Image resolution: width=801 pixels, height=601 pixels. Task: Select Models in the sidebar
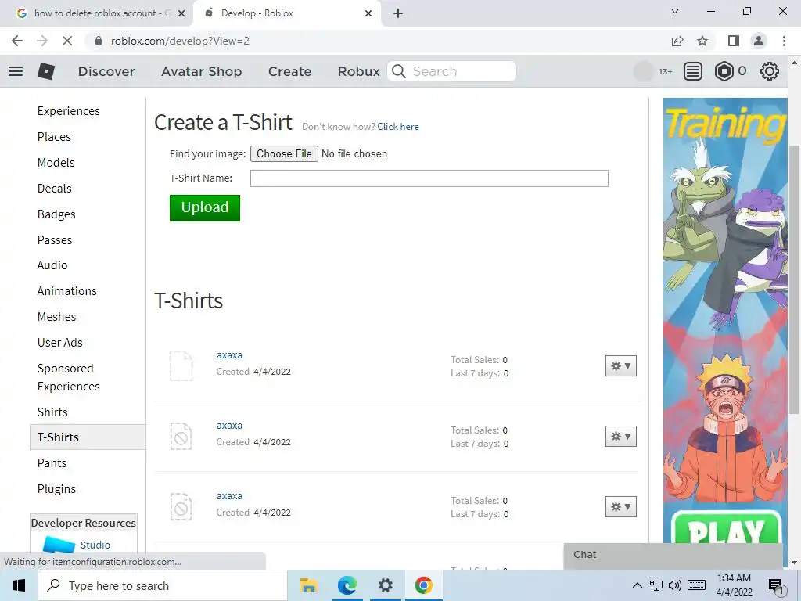click(x=56, y=163)
